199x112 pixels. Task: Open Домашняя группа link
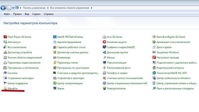117,52
